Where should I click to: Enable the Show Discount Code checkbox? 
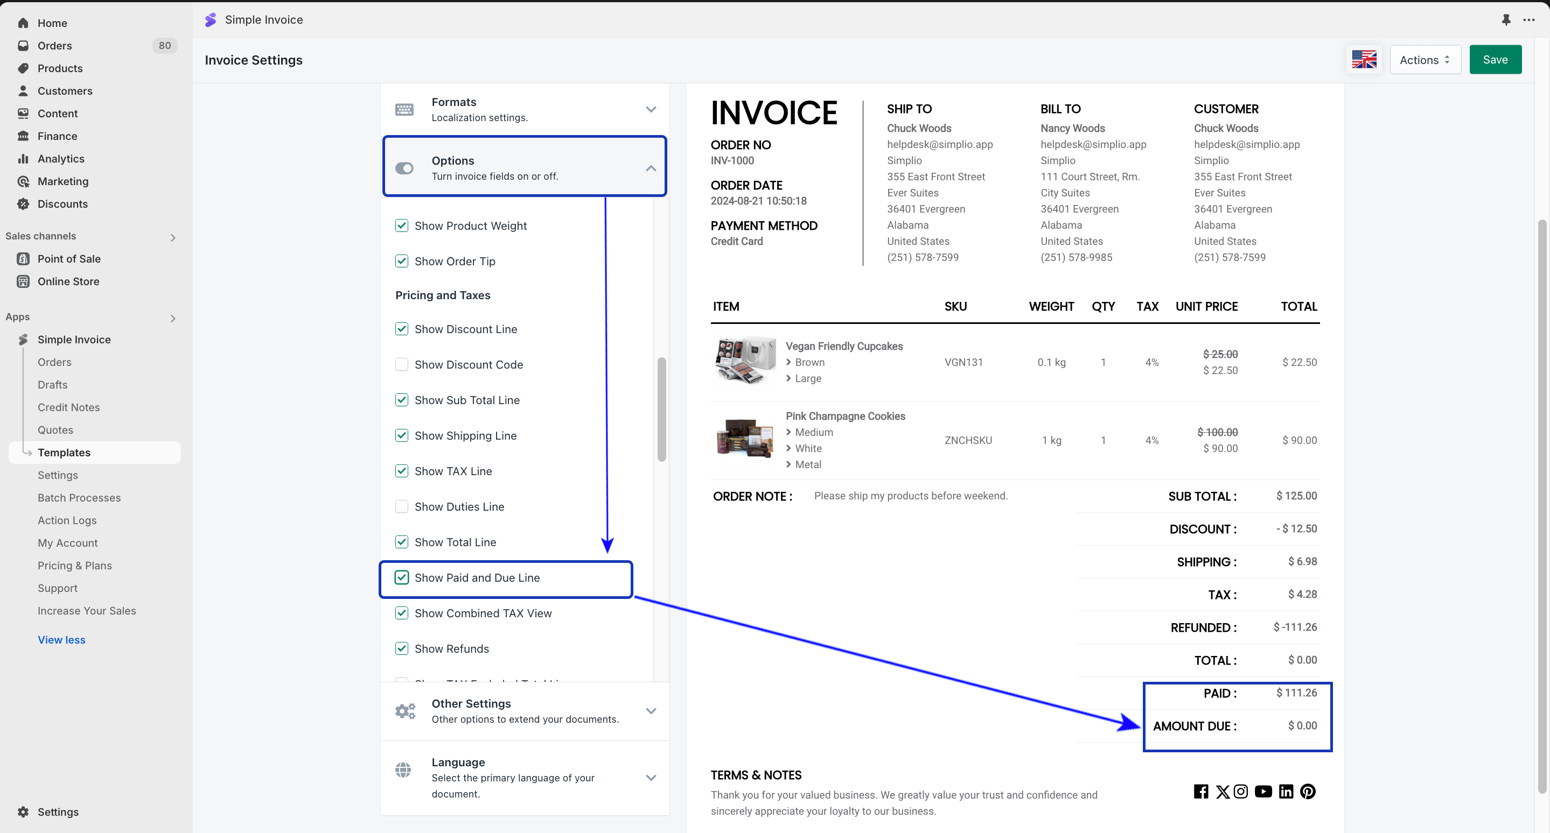pos(401,364)
